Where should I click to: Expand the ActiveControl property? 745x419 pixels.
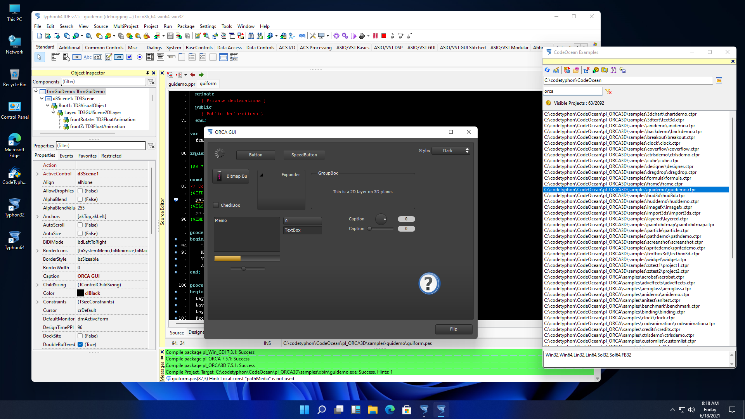pyautogui.click(x=38, y=174)
